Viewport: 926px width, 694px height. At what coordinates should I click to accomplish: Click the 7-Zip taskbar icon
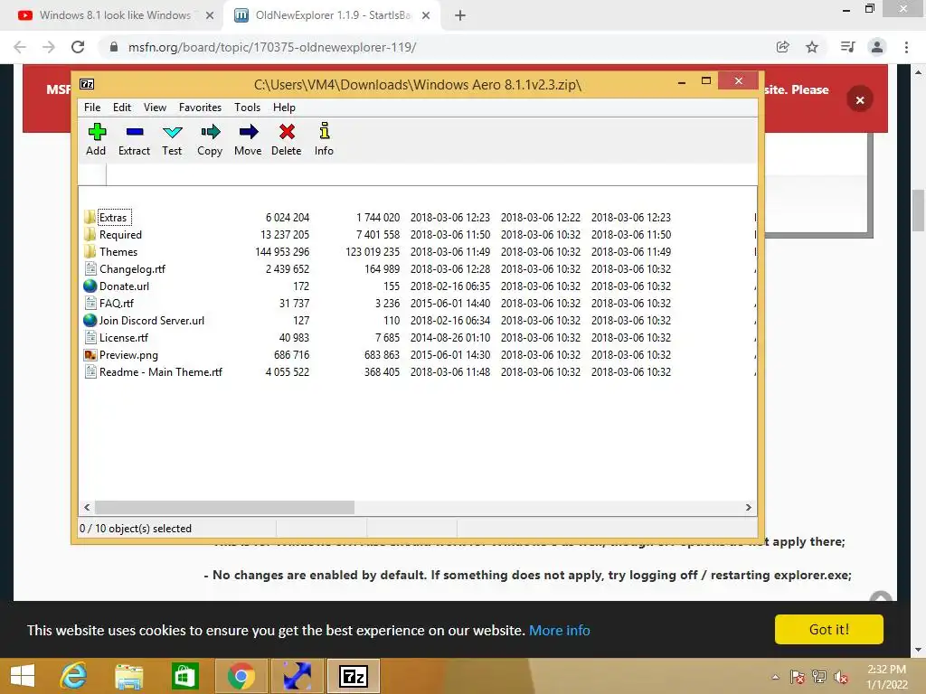click(354, 676)
